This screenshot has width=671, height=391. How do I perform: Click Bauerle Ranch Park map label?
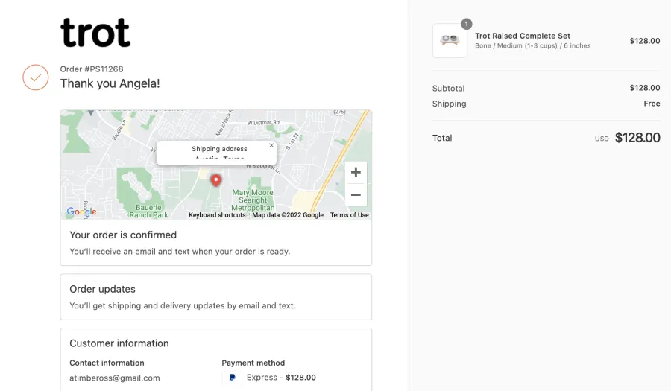[x=148, y=211]
